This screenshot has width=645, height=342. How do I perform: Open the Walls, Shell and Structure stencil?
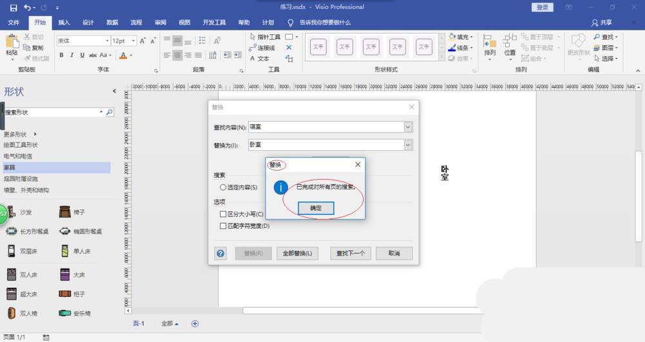pos(26,190)
